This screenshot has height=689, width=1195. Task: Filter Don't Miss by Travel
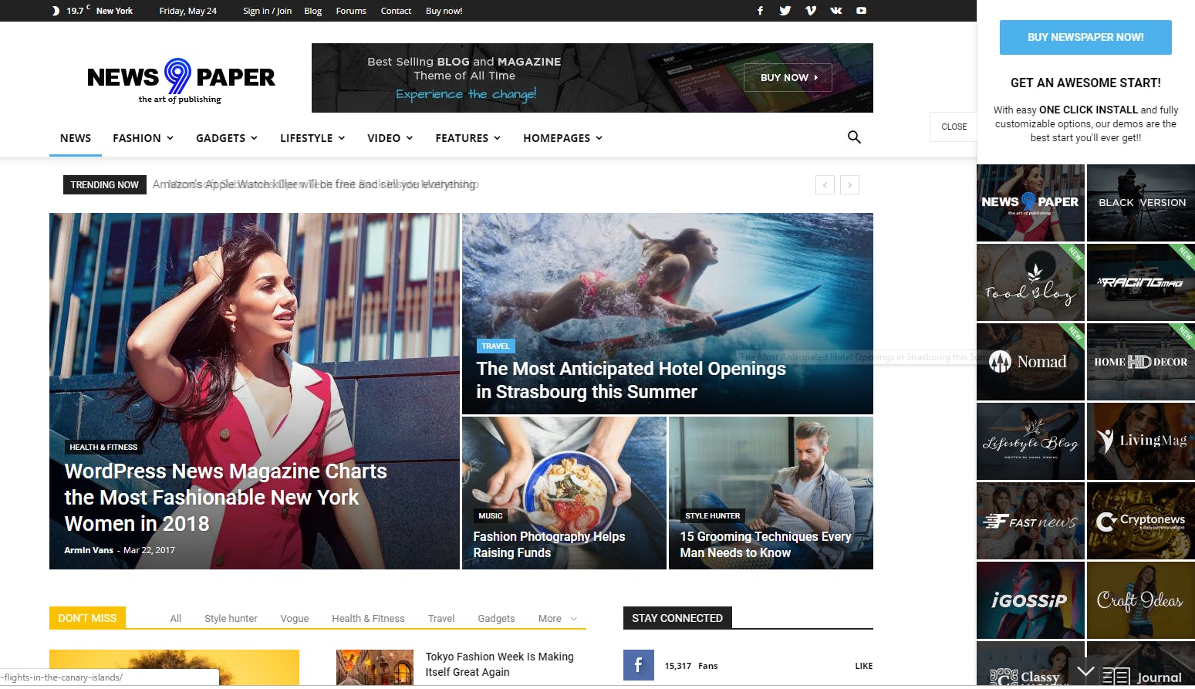coord(441,619)
